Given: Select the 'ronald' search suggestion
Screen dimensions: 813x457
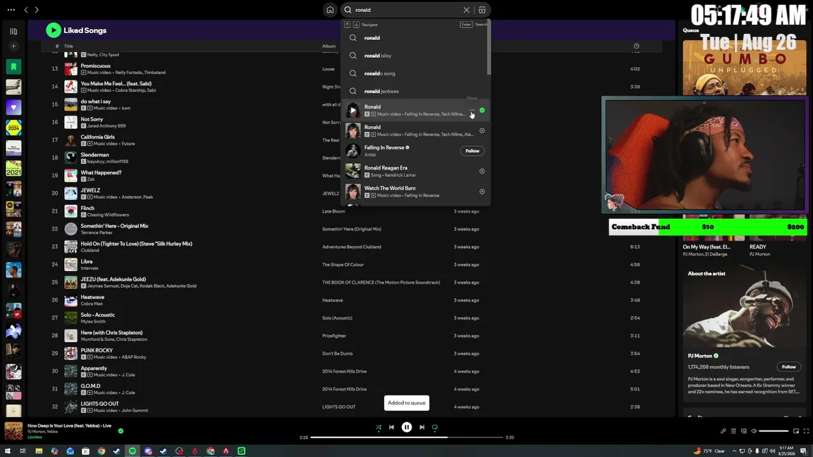Looking at the screenshot, I should pyautogui.click(x=415, y=38).
